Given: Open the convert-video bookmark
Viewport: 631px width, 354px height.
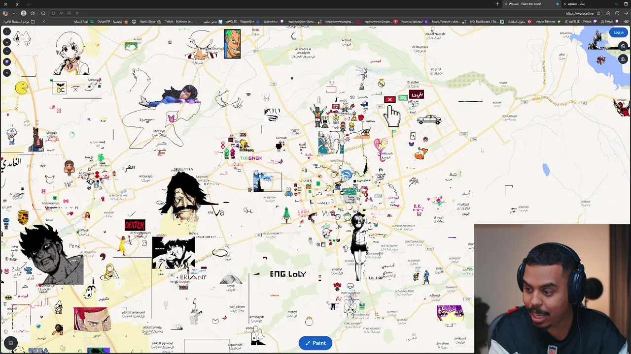Looking at the screenshot, I should click(x=449, y=22).
